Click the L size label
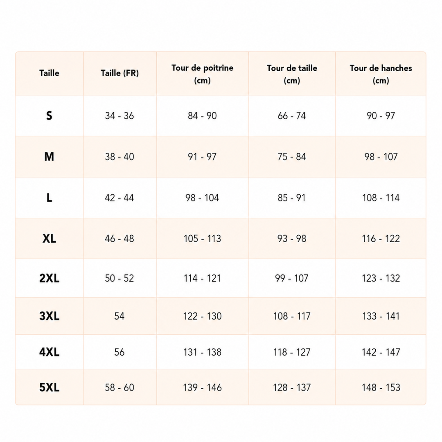Screen dimensions: 442x442 click(50, 198)
